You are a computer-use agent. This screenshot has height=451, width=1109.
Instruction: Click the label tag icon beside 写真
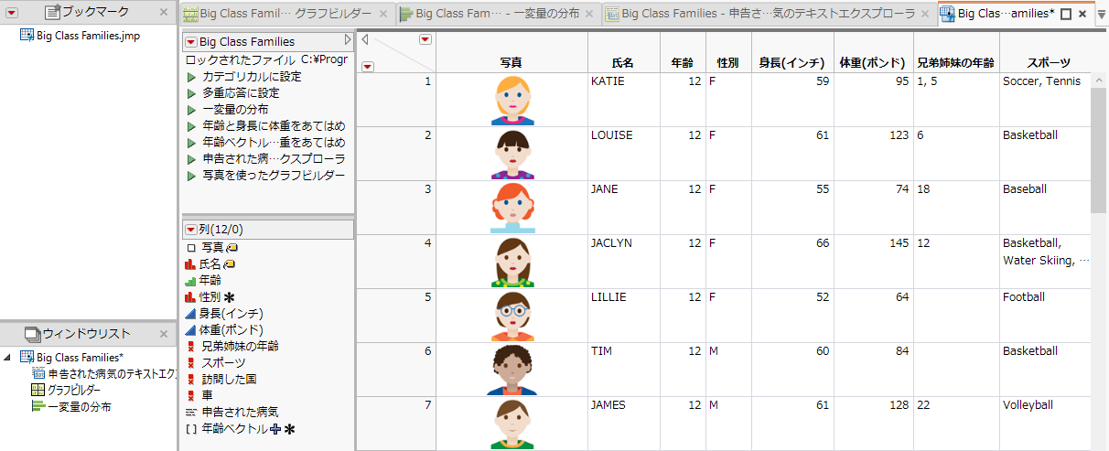pyautogui.click(x=232, y=247)
